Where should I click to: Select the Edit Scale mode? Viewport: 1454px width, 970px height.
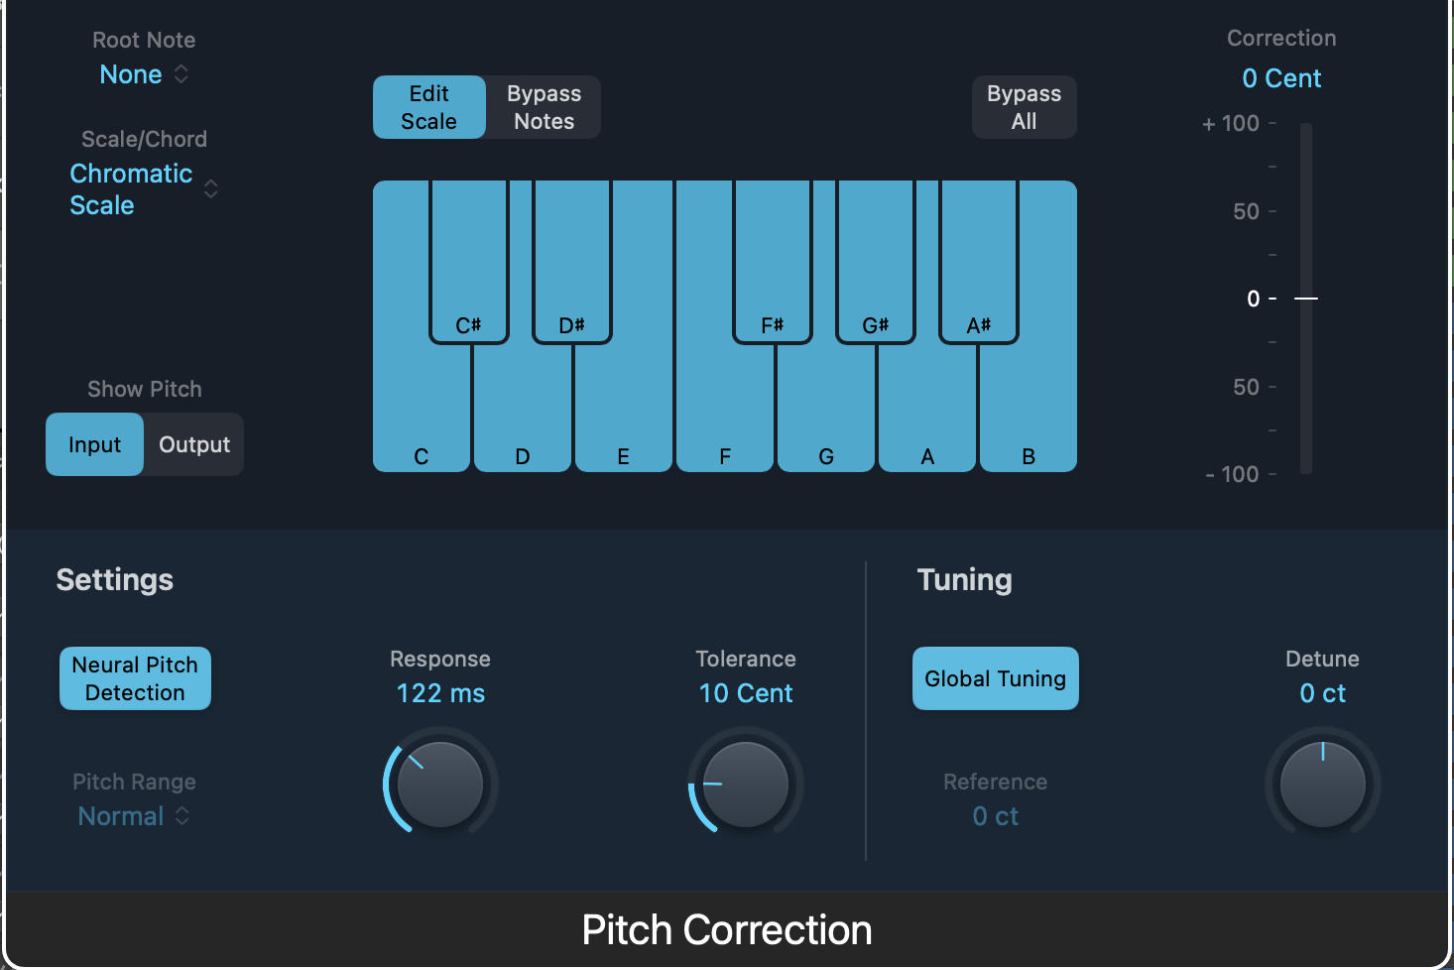[x=428, y=107]
